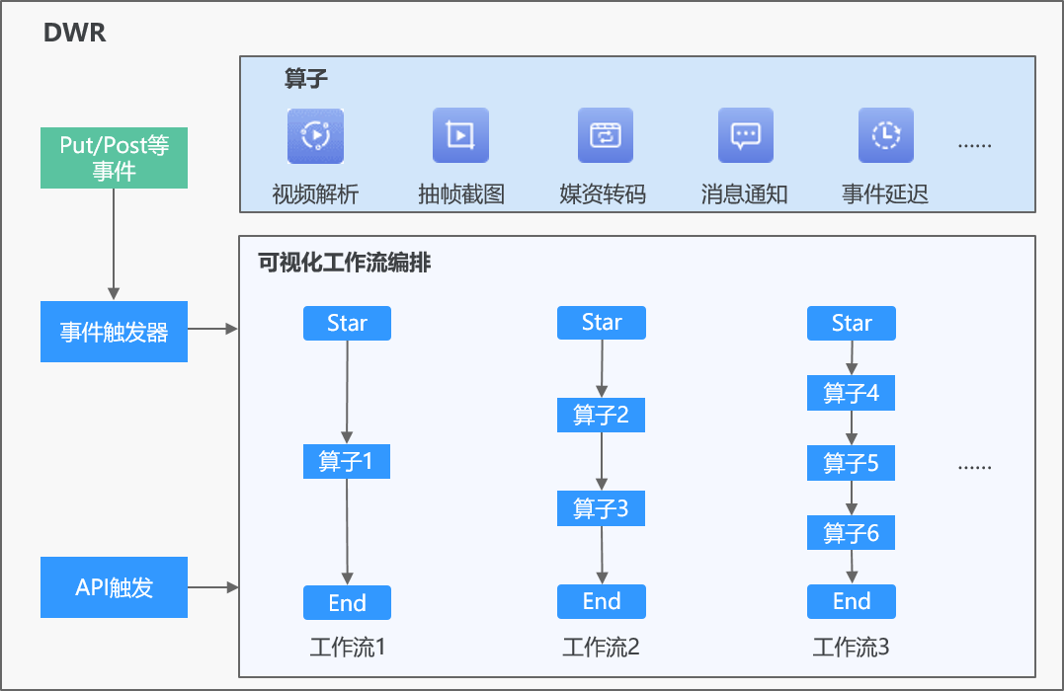Click the 可视化工作流编排 heading
The height and width of the screenshot is (691, 1064).
tap(344, 263)
